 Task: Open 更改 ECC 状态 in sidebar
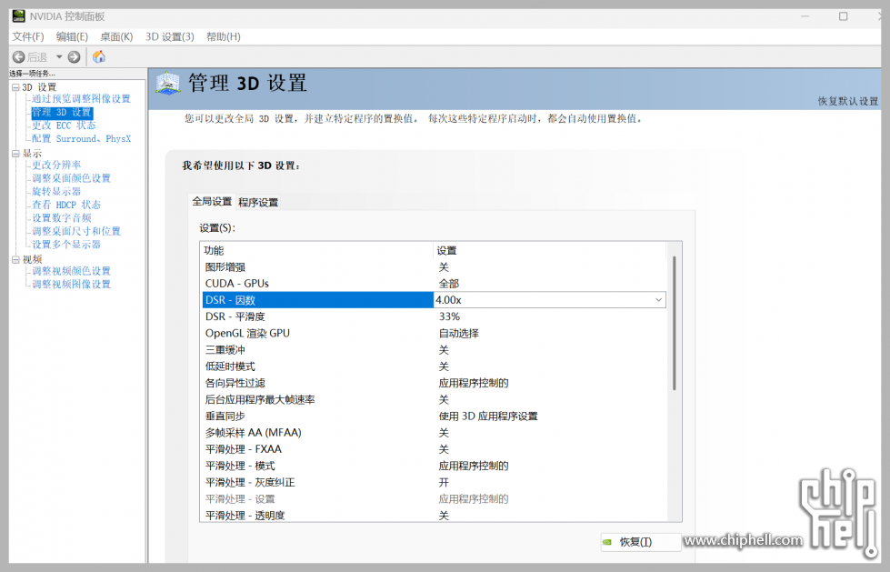(x=64, y=125)
